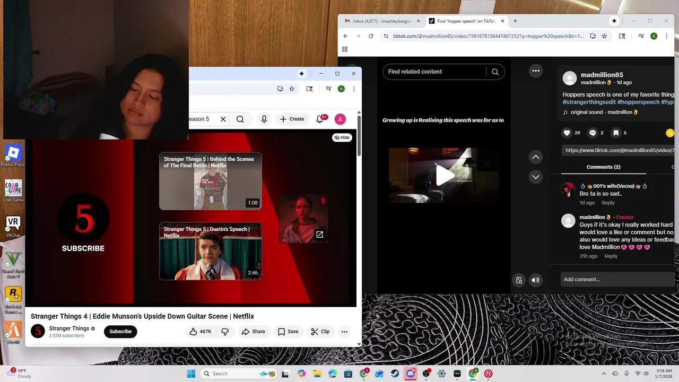Click Gemini sparkle icon in YouTube window
This screenshot has width=679, height=382.
pos(302,74)
